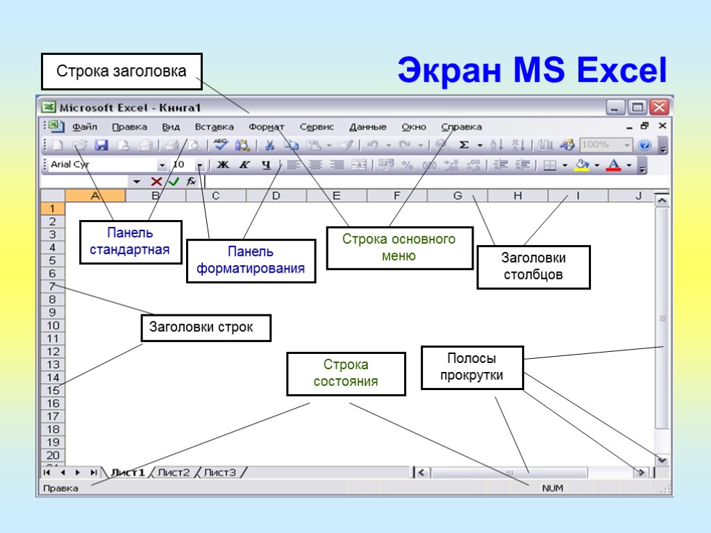Expand the Name Box dropdown arrow
This screenshot has height=533, width=711.
pyautogui.click(x=137, y=182)
